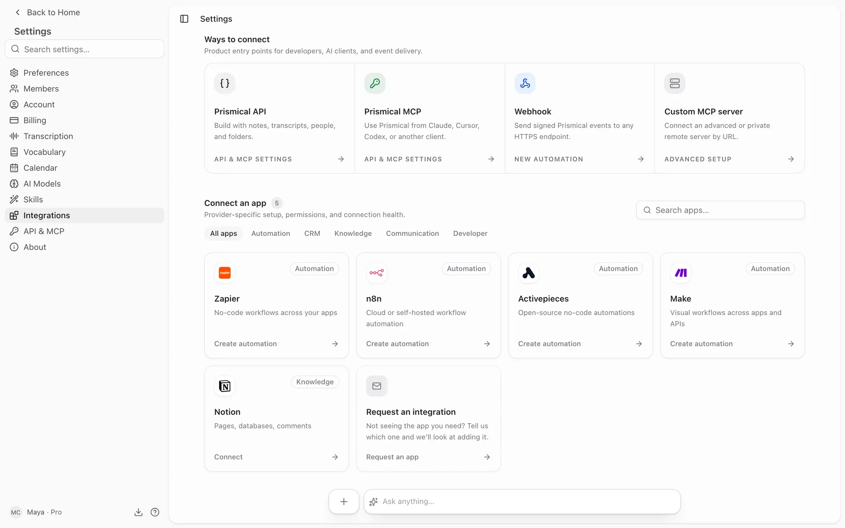The height and width of the screenshot is (528, 845).
Task: Click the sparkle icon in Ask anything box
Action: [374, 502]
